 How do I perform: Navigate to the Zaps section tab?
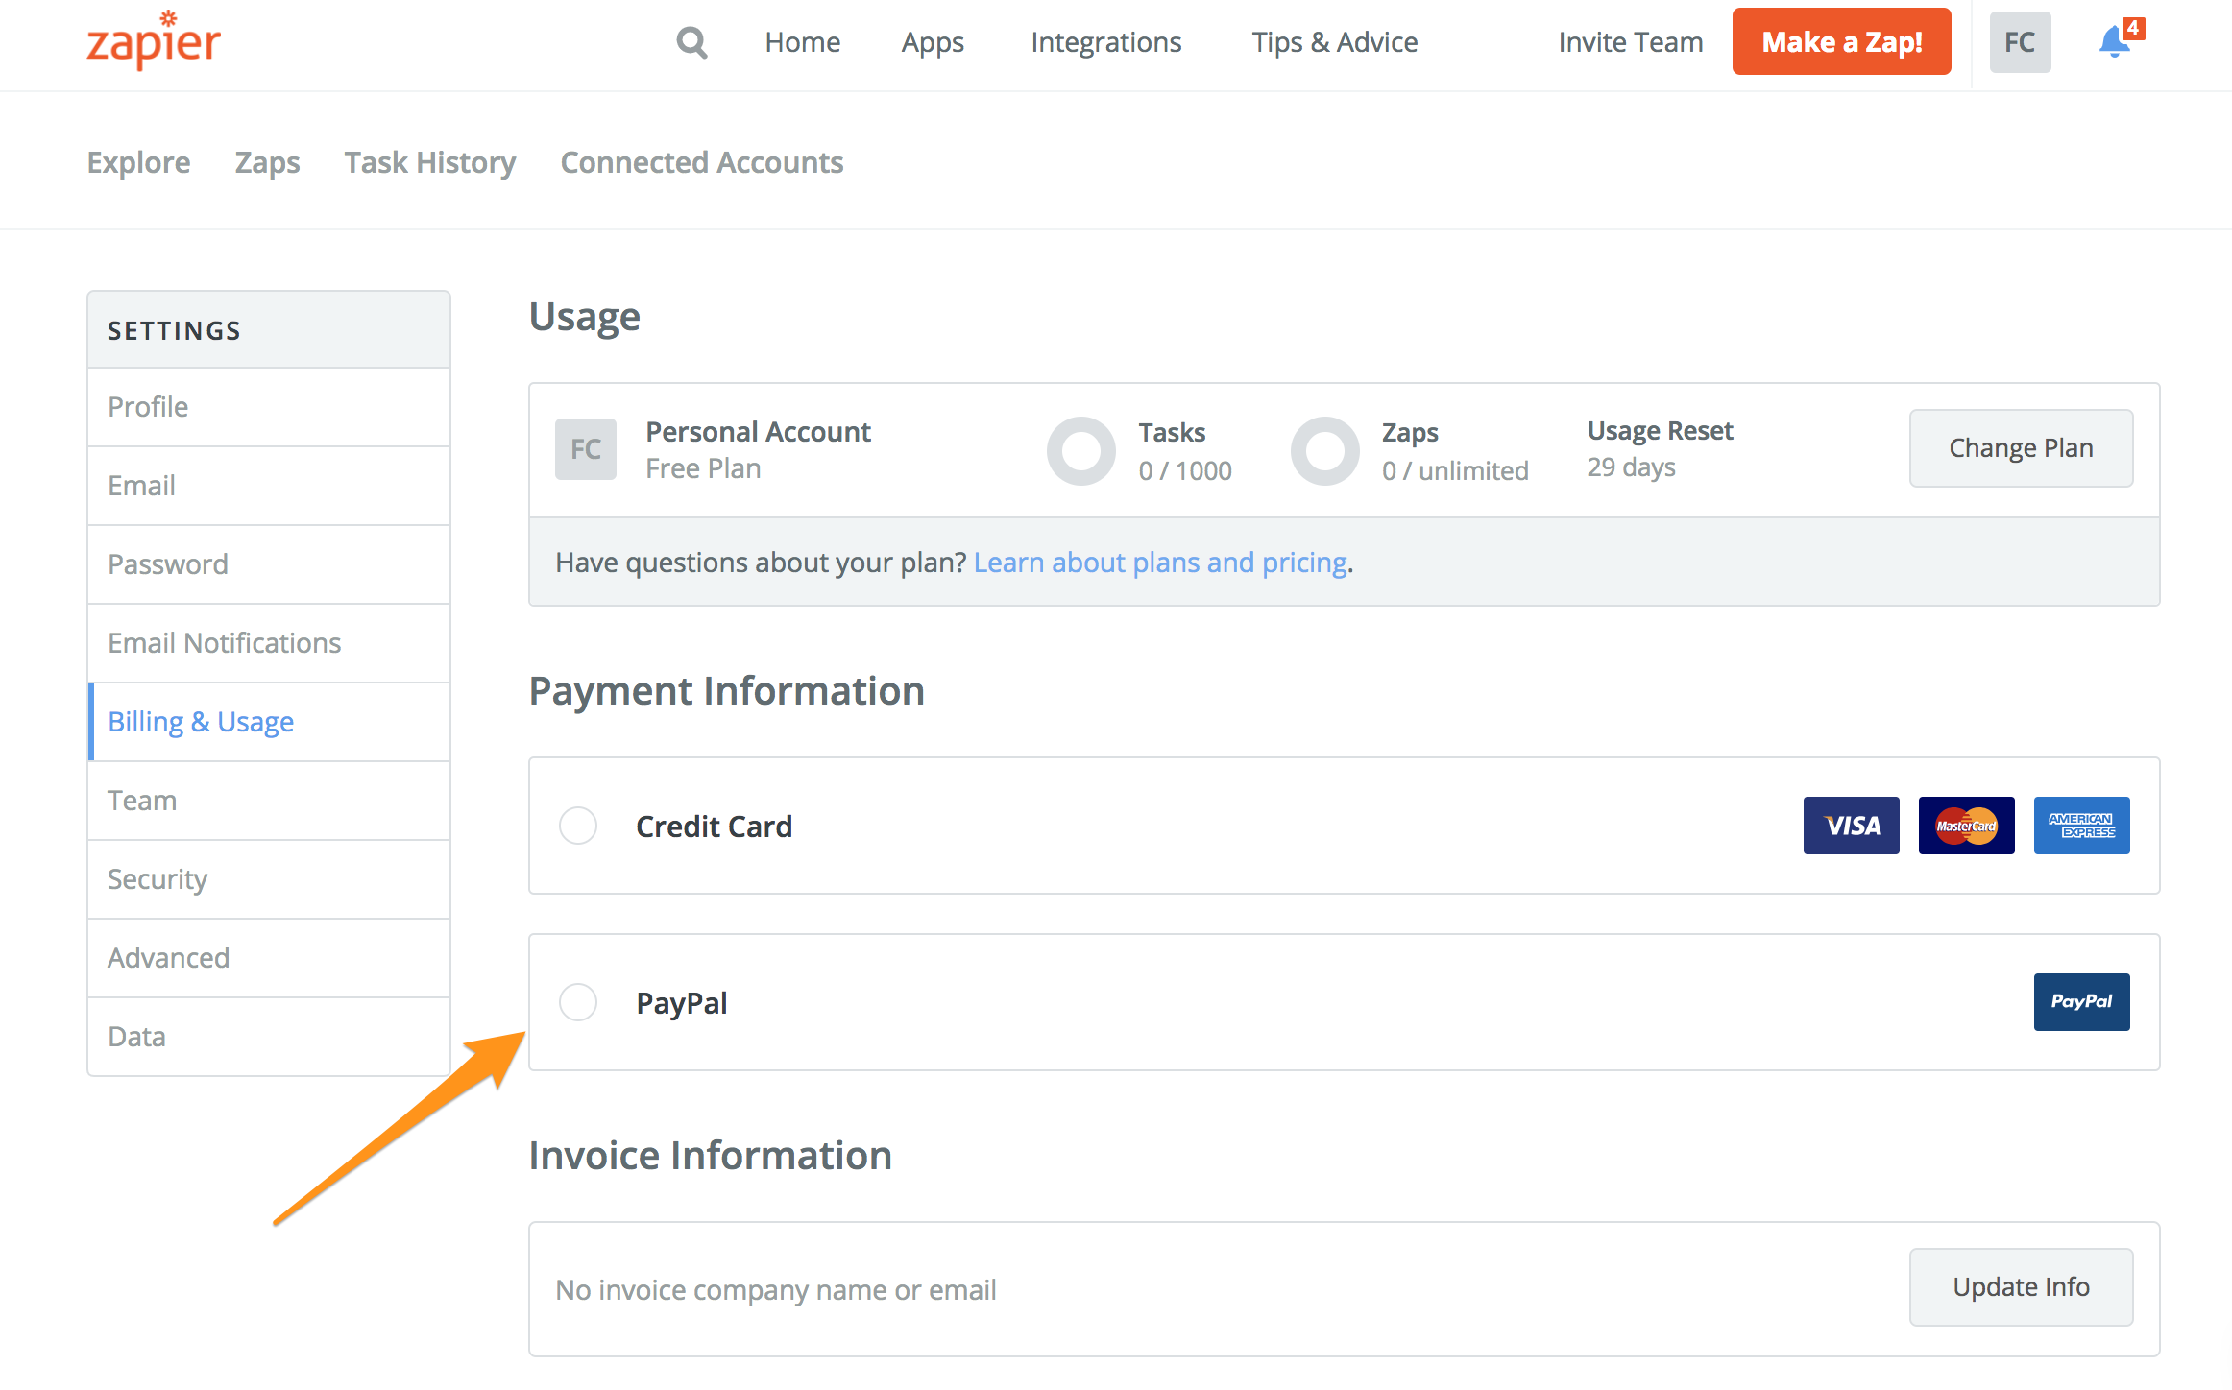coord(264,160)
